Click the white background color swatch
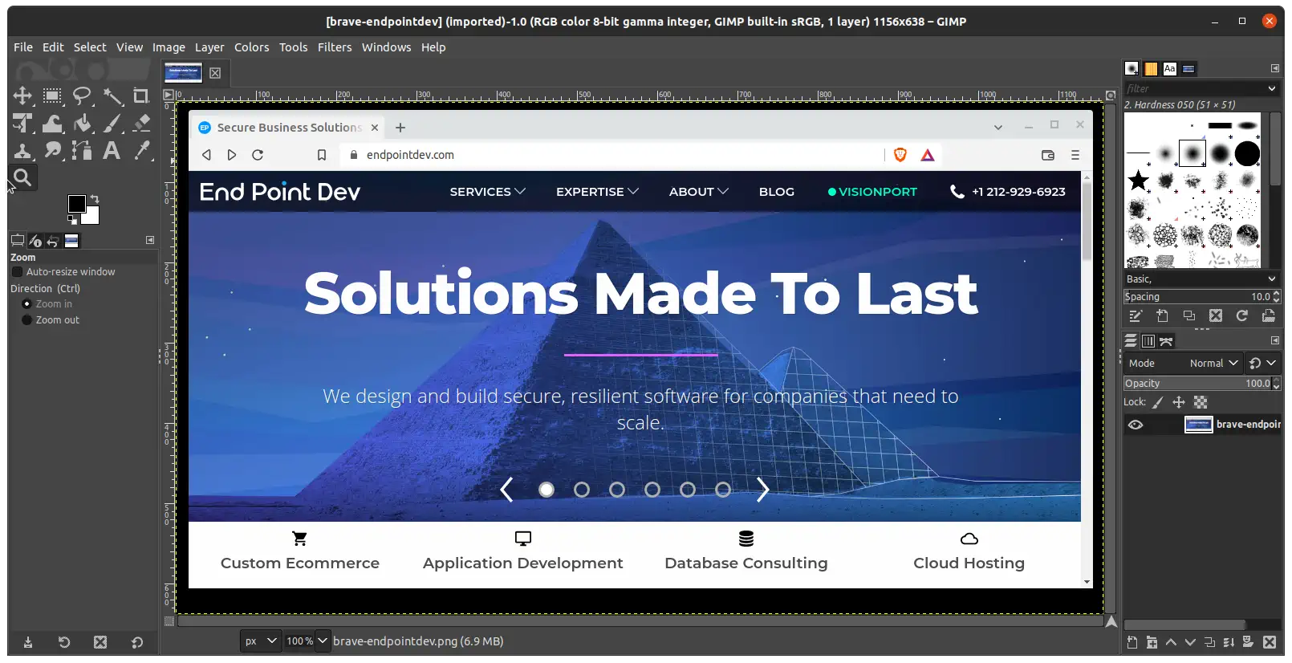The width and height of the screenshot is (1292, 663). pos(93,217)
